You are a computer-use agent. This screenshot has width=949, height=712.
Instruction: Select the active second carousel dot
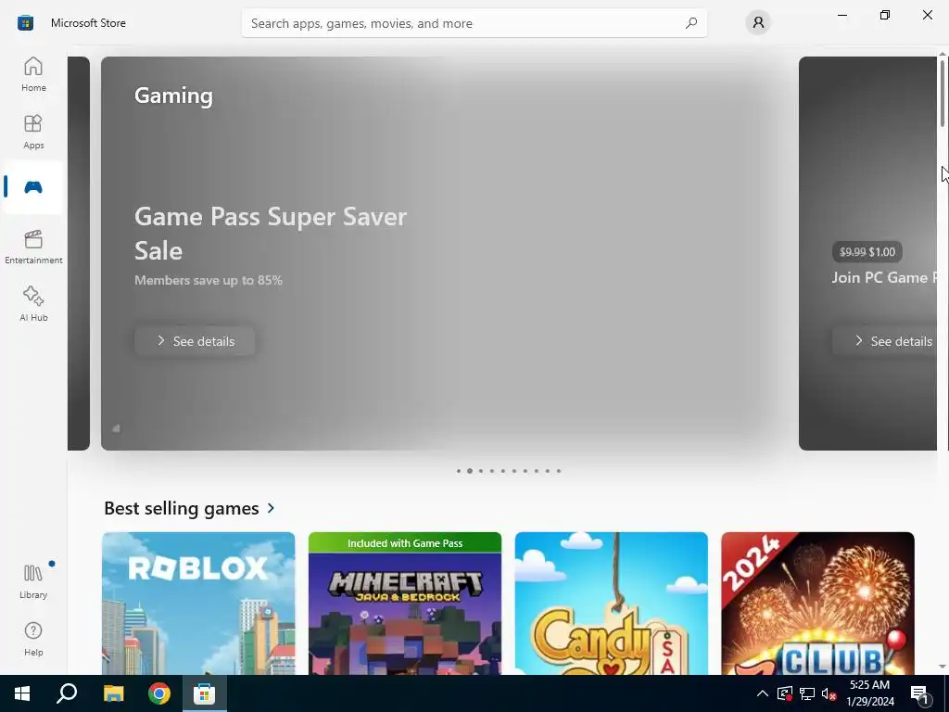pyautogui.click(x=470, y=470)
